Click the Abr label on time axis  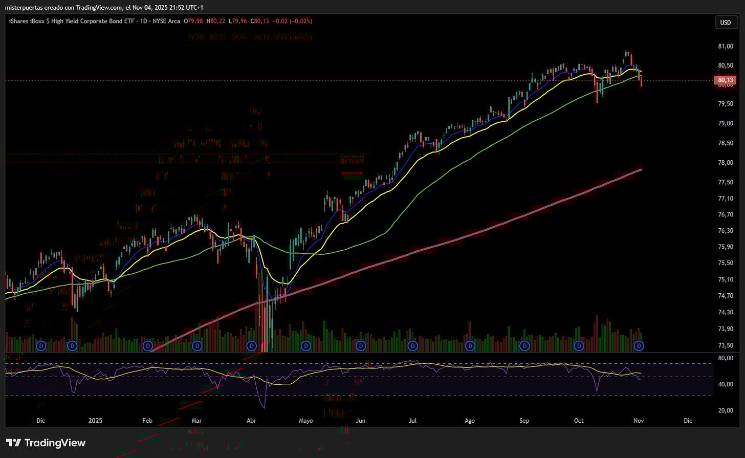click(251, 421)
